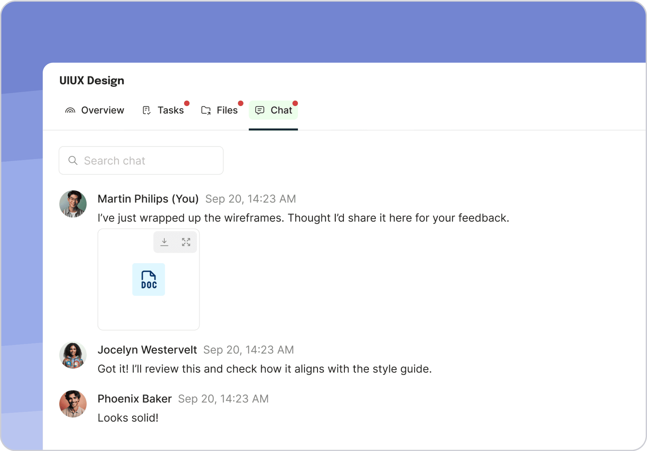This screenshot has width=647, height=451.
Task: Click the Tasks checklist icon
Action: tap(147, 111)
